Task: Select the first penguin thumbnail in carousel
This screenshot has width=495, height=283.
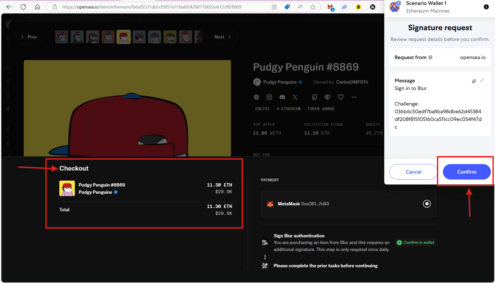Action: tap(62, 37)
